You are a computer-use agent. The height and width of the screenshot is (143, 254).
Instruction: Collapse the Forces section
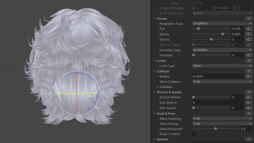(155, 19)
